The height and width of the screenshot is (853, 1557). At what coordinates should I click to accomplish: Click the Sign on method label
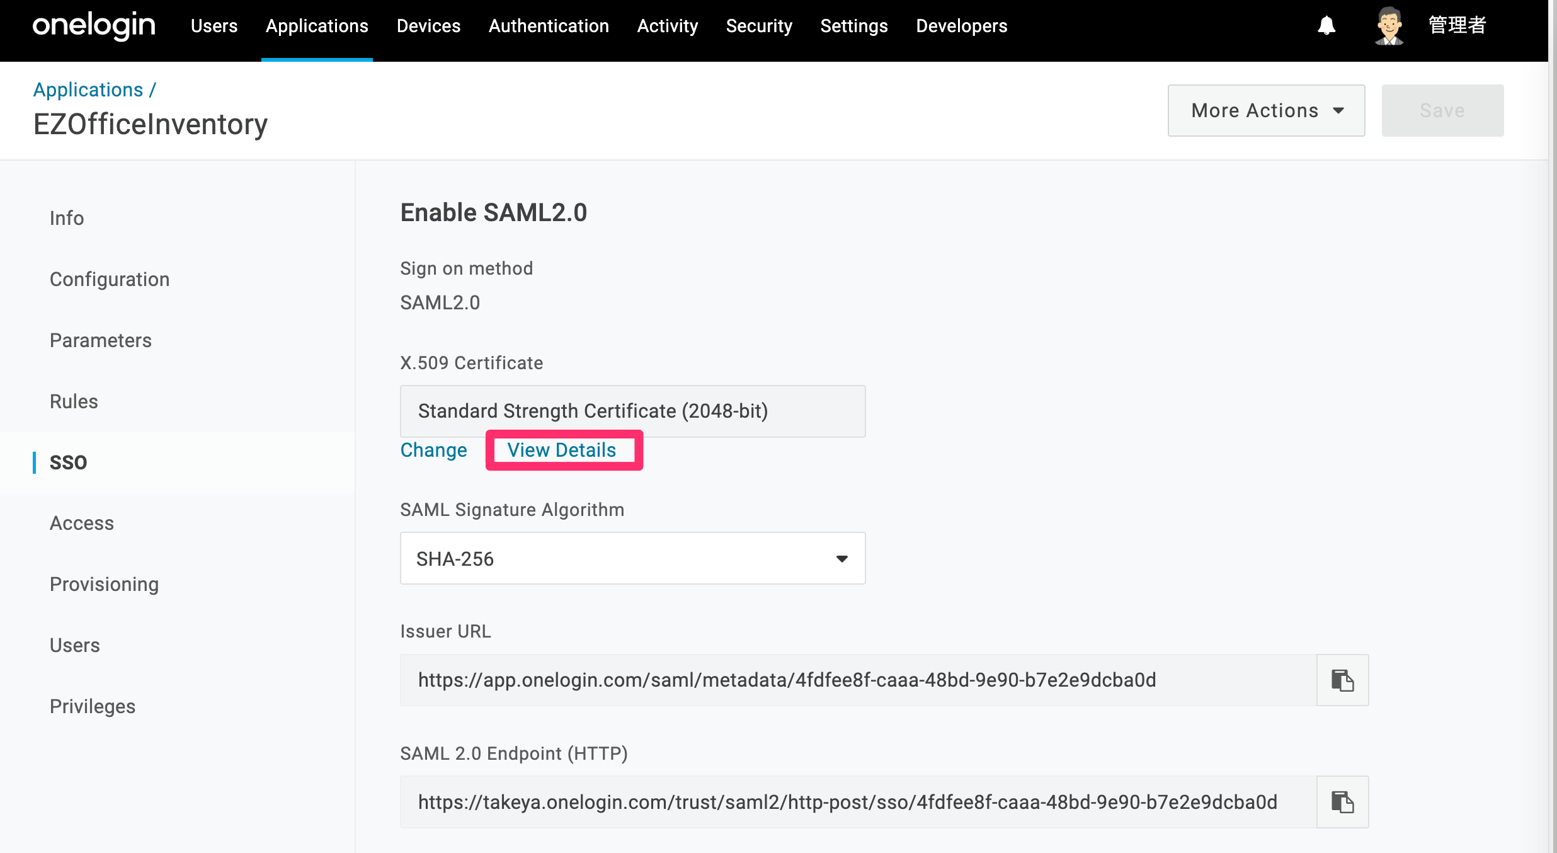[467, 268]
